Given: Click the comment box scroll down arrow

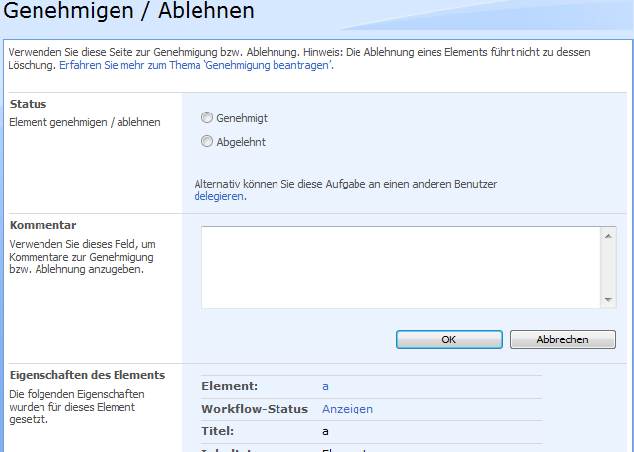Looking at the screenshot, I should [x=608, y=300].
